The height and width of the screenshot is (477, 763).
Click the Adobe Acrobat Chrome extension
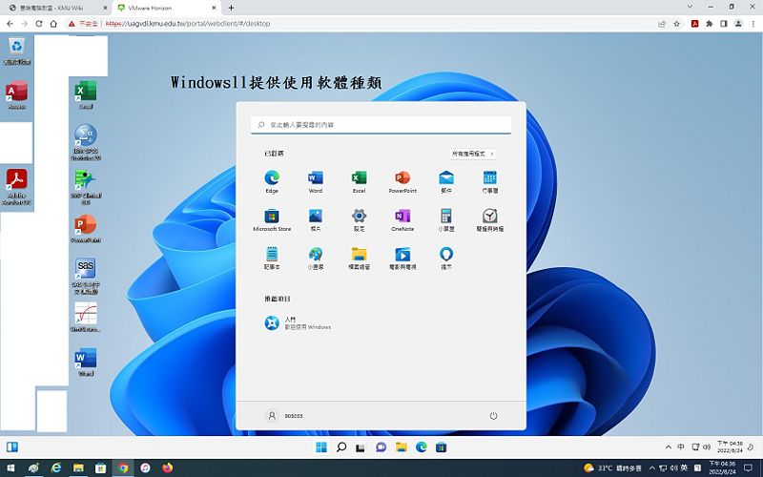(x=695, y=23)
